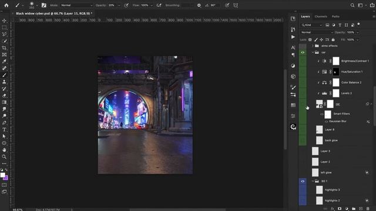Toggle lock position
Viewport: 376px width, 211px height.
click(x=321, y=40)
